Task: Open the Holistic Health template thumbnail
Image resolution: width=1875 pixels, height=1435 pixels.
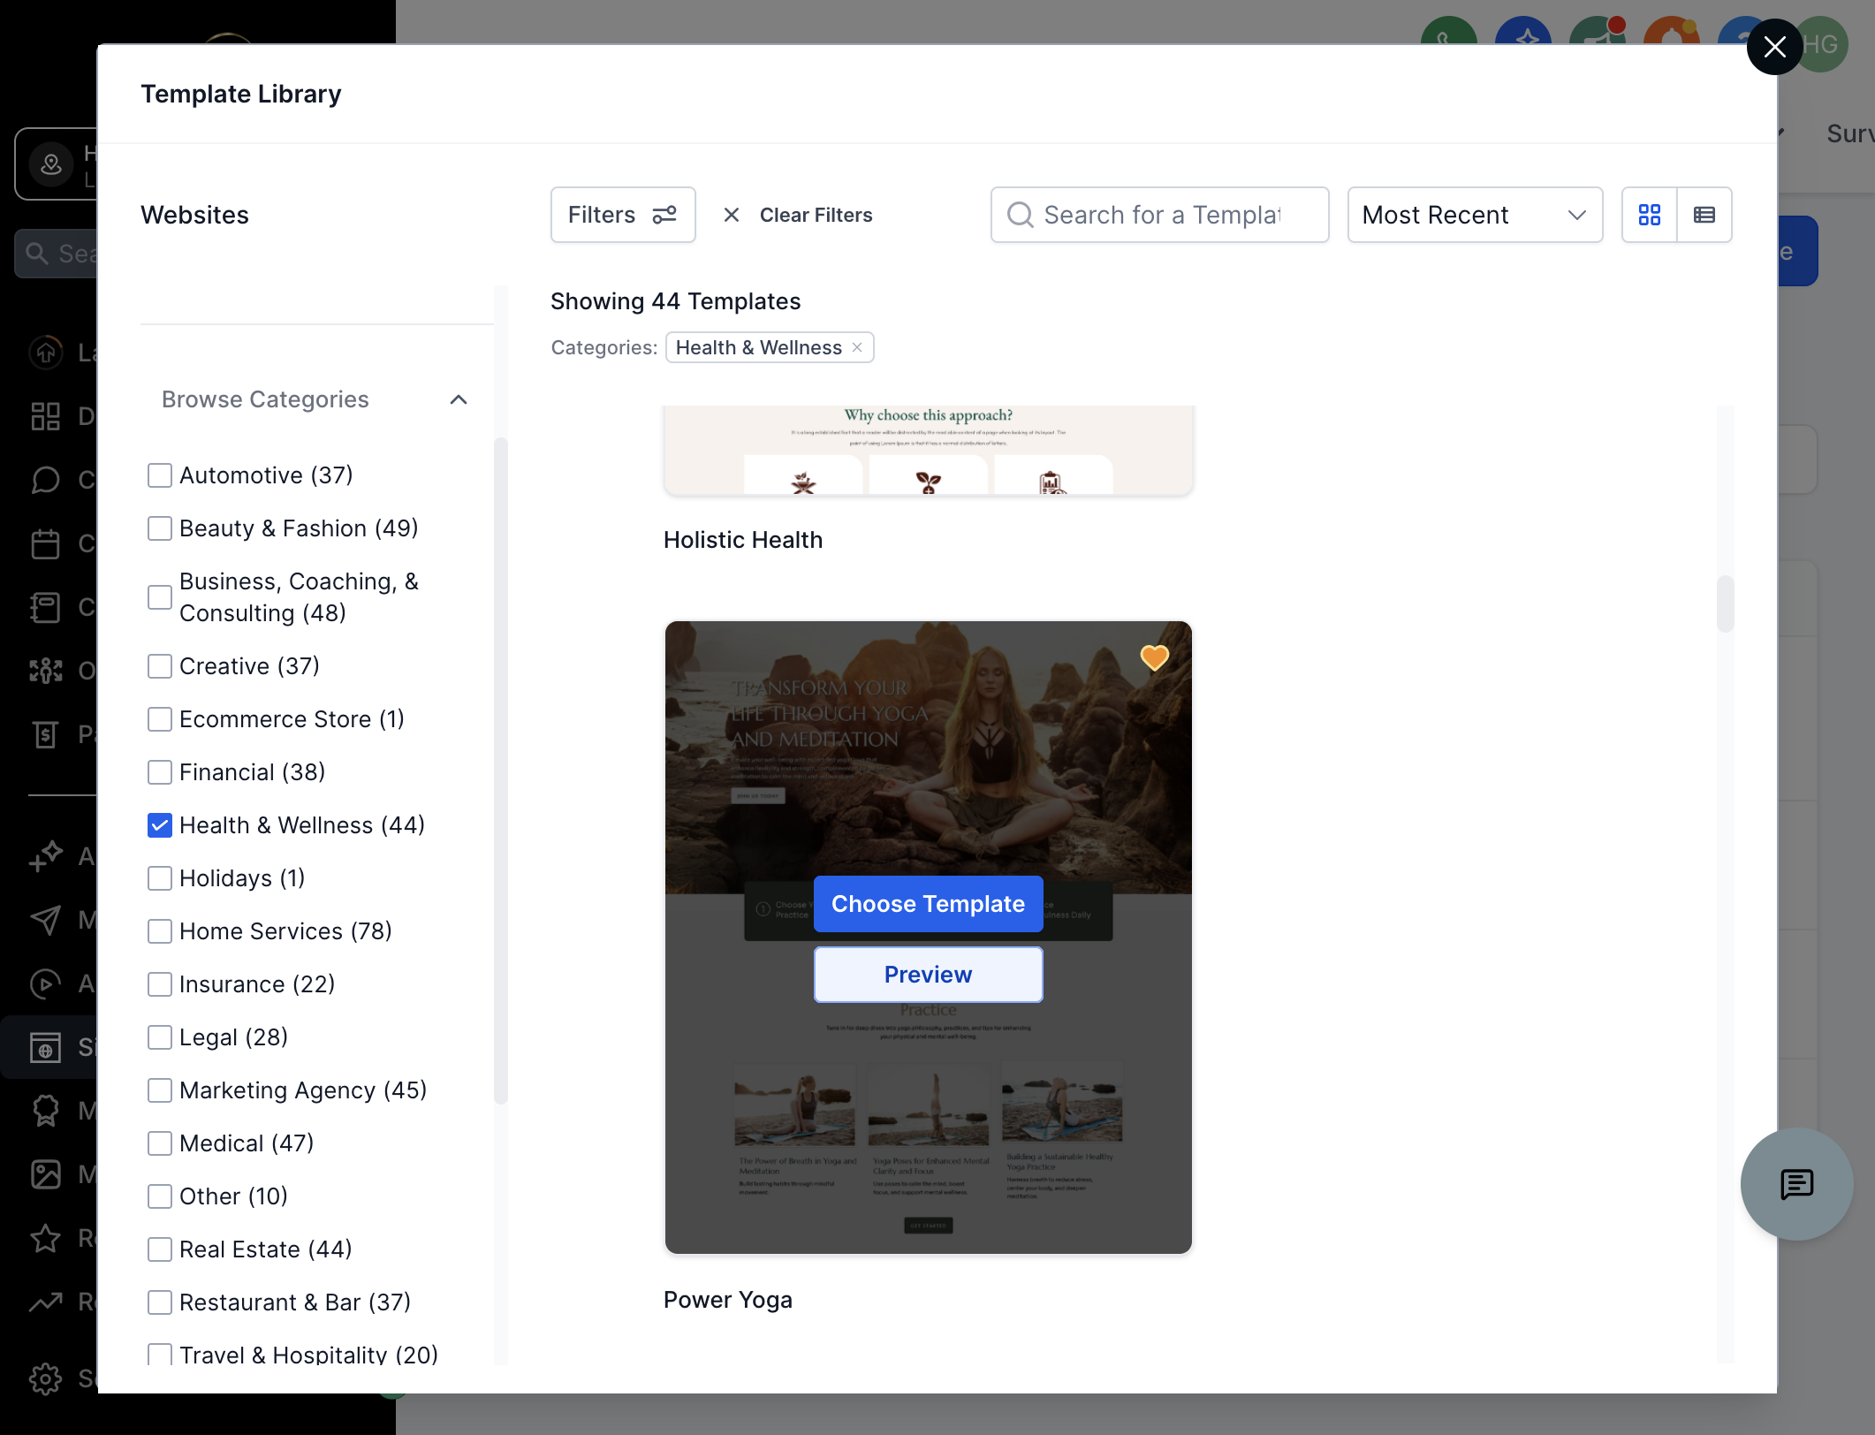Action: tap(928, 451)
